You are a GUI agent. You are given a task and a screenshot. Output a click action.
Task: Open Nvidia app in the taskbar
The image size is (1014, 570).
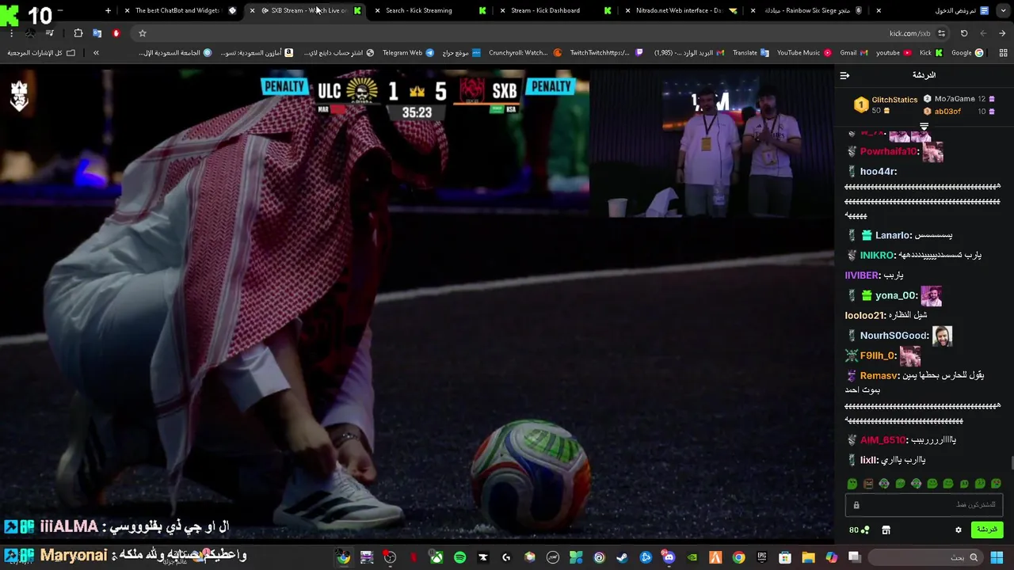[x=692, y=557]
